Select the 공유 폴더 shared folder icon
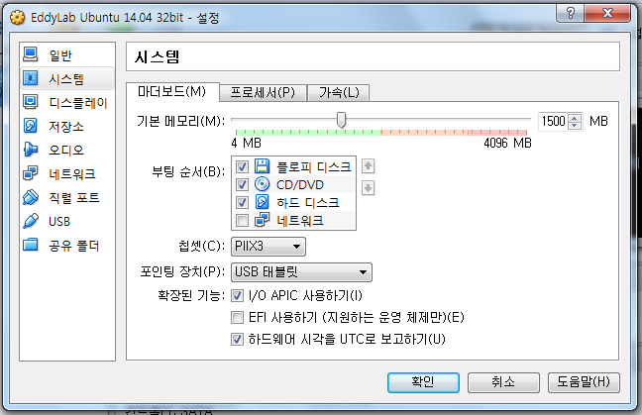Screen dimensions: 642x415 (x=31, y=245)
